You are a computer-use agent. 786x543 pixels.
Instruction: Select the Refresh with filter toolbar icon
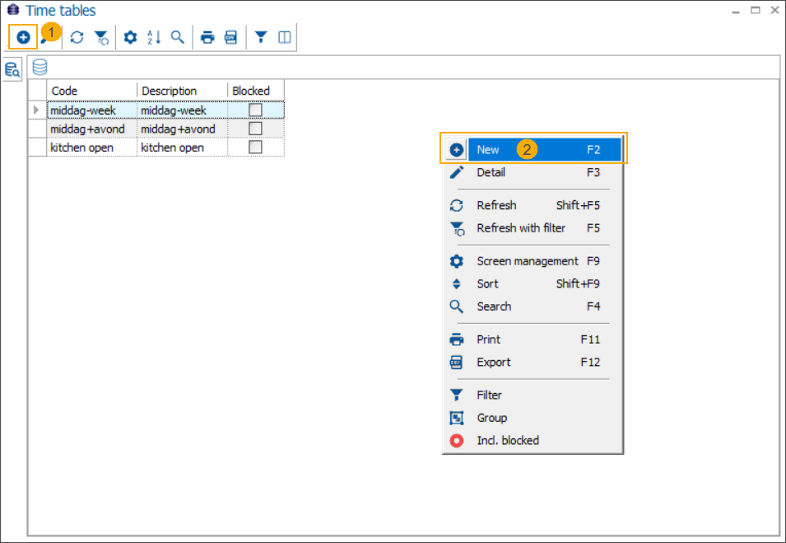(100, 37)
